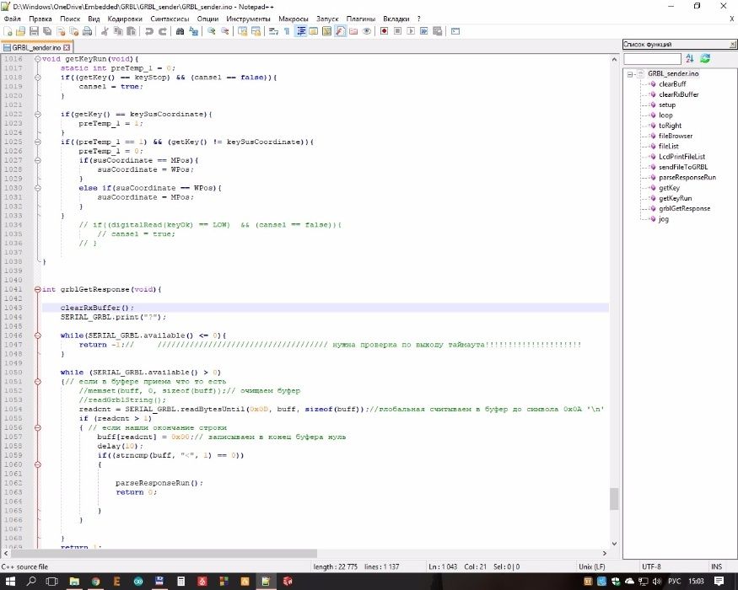The width and height of the screenshot is (738, 590).
Task: Collapse the getKeyRun function fold marker
Action: pos(37,59)
